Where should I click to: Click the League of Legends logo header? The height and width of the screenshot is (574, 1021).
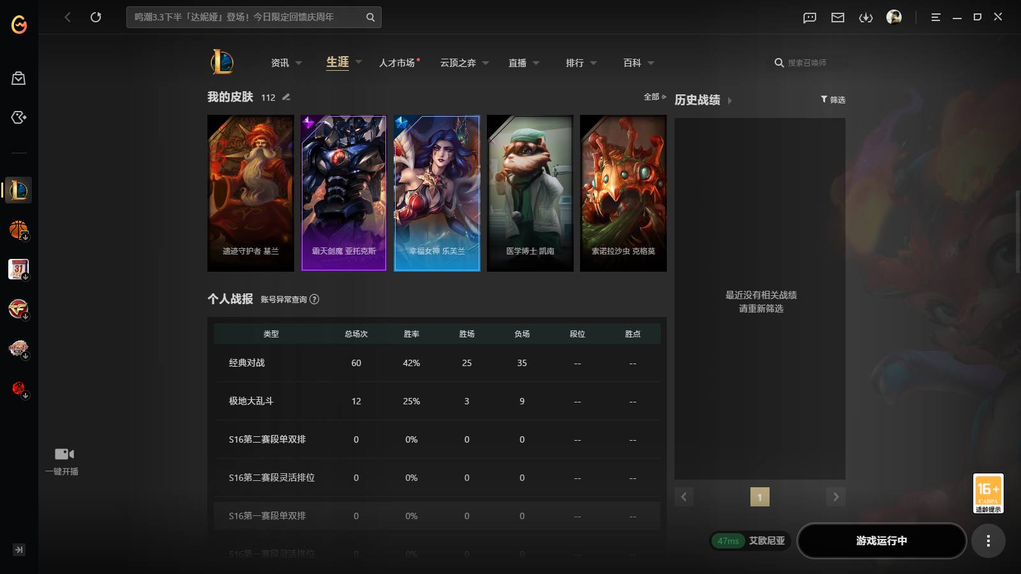click(x=222, y=62)
